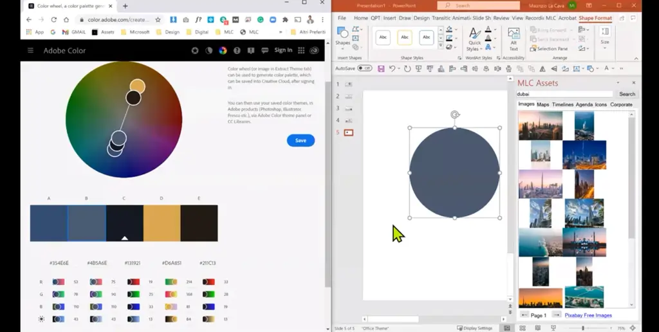This screenshot has width=659, height=332.
Task: Select the blue color swatch A in the palette
Action: (x=49, y=223)
